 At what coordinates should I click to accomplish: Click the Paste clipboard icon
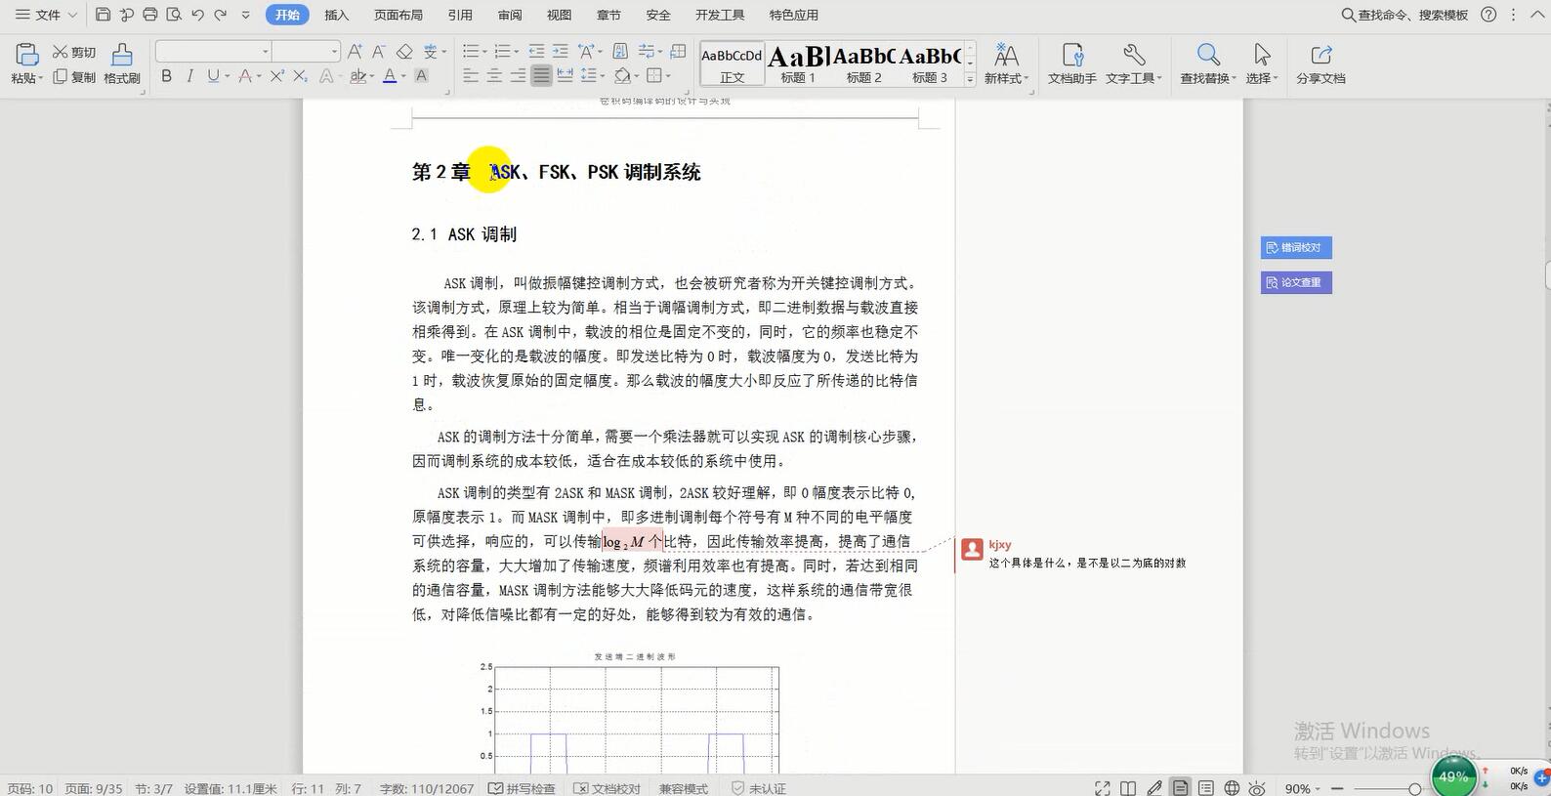pyautogui.click(x=26, y=55)
